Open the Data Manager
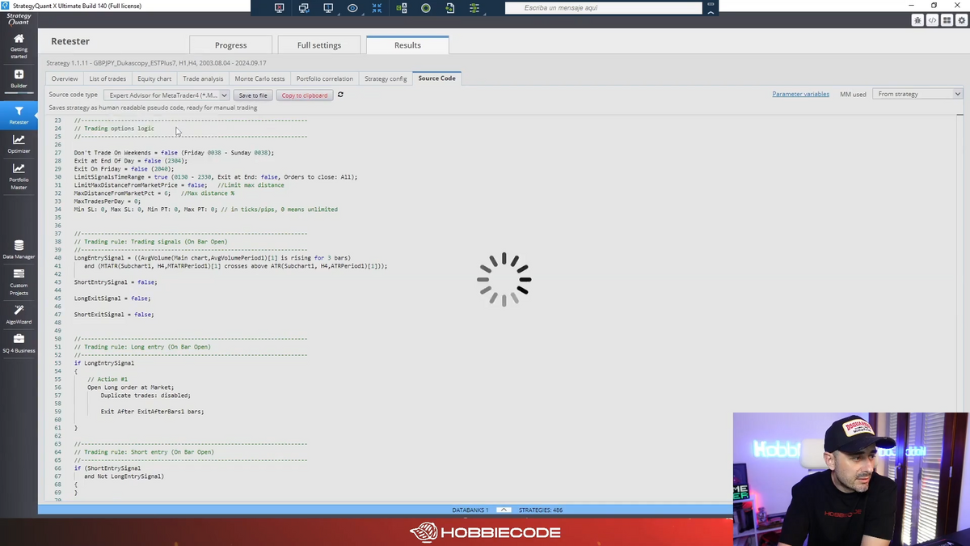970x546 pixels. [19, 249]
